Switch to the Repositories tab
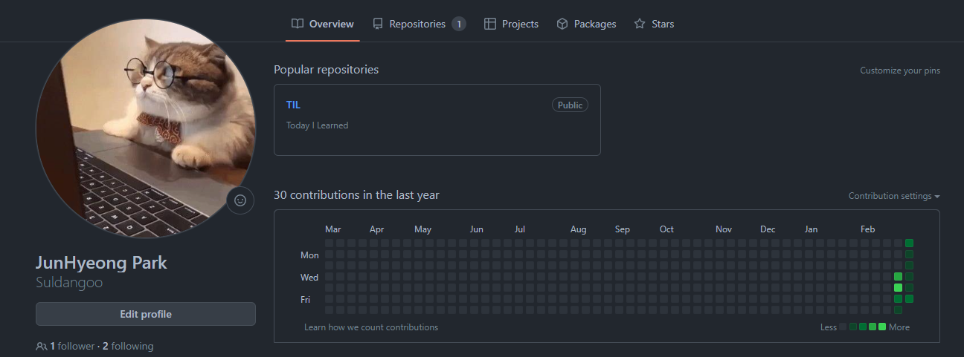This screenshot has height=357, width=964. point(419,24)
